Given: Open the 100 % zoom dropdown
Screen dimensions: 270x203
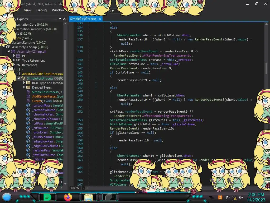Looking at the screenshot, I should pos(83,188).
